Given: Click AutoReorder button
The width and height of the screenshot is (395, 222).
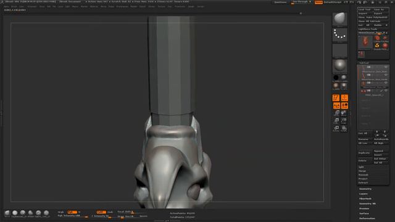Looking at the screenshot, I should click(x=381, y=139).
